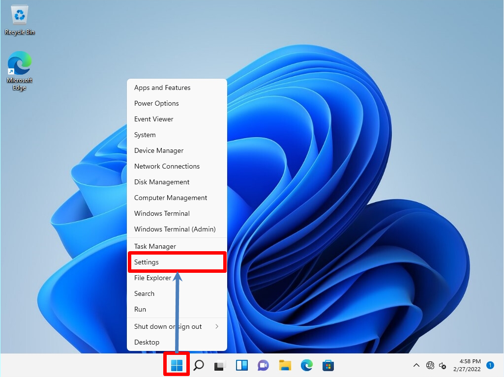Click the network globe tray icon
The height and width of the screenshot is (377, 504).
point(430,365)
